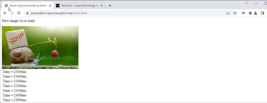Bookmark this page with the star
Screen dimensions: 267x103
tap(235, 13)
